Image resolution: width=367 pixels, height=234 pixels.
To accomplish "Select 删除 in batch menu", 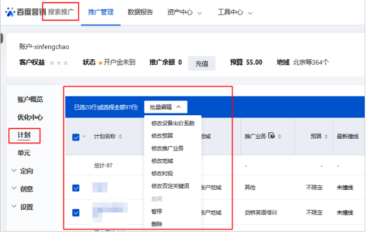I will [x=157, y=225].
